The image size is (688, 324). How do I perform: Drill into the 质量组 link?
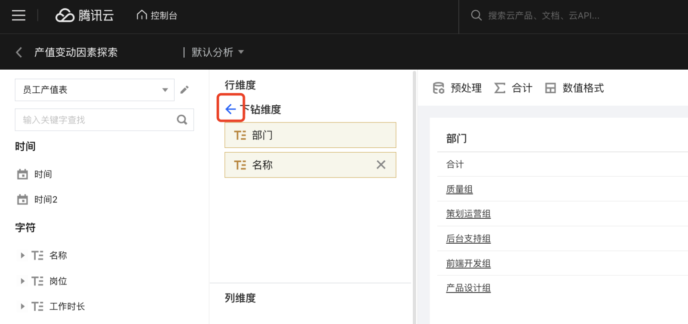[x=459, y=189]
